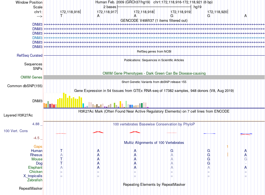Click the faded G in the Mouse alignment row
This screenshot has width=265, height=195.
tap(245, 159)
